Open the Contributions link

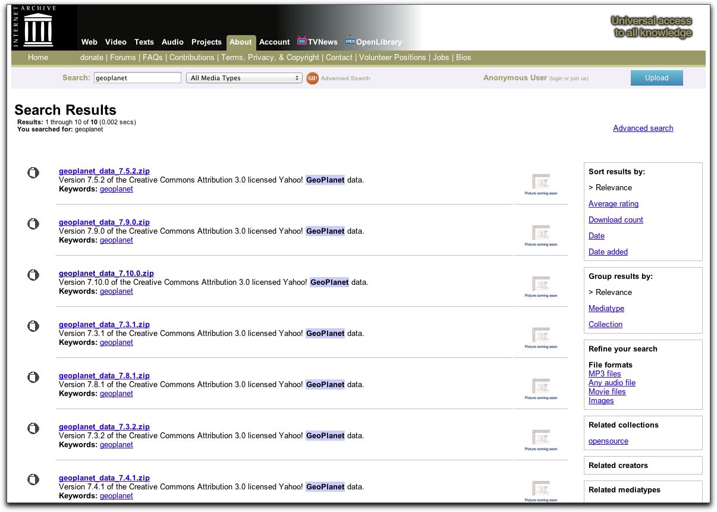[191, 58]
